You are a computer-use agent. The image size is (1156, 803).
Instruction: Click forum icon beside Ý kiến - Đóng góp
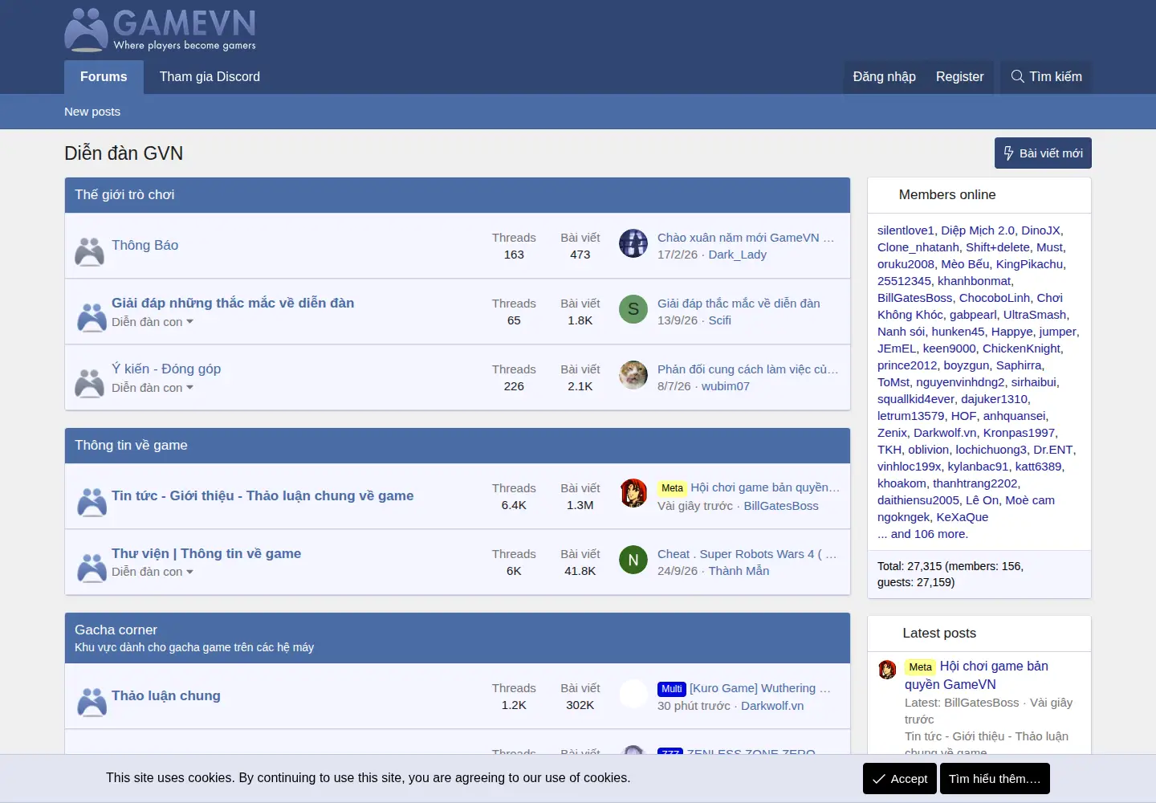[90, 383]
